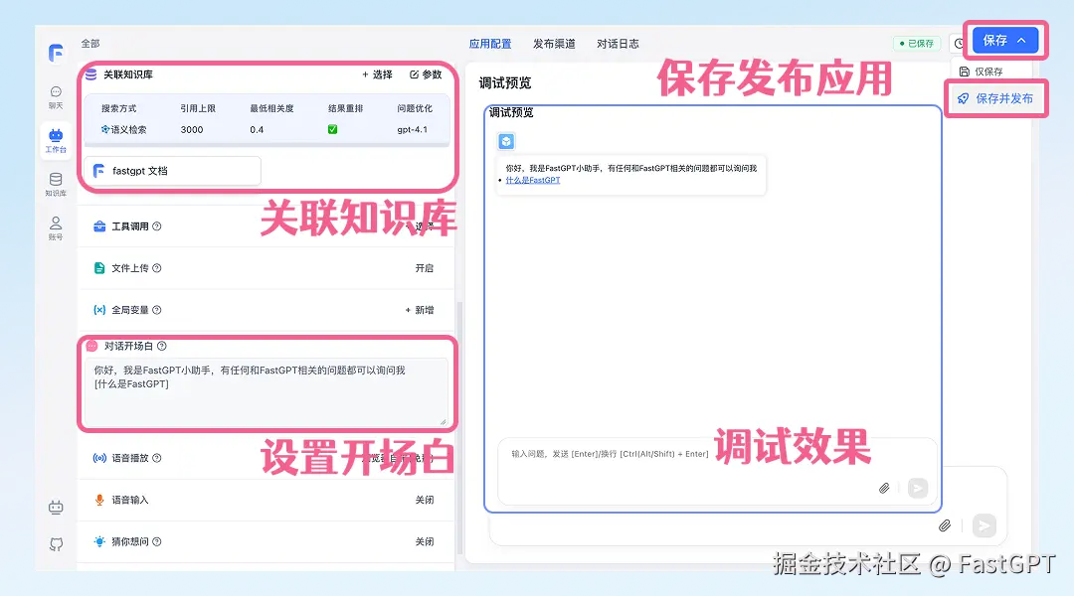Click + 选择 in 关联知识库

tap(377, 74)
